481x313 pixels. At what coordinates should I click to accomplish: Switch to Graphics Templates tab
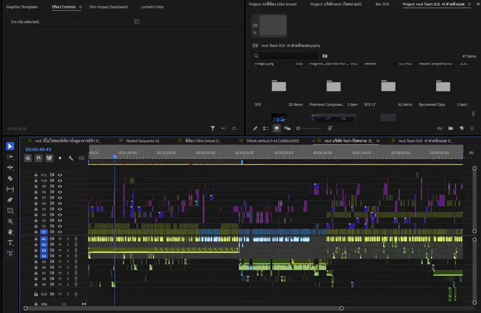tap(22, 7)
